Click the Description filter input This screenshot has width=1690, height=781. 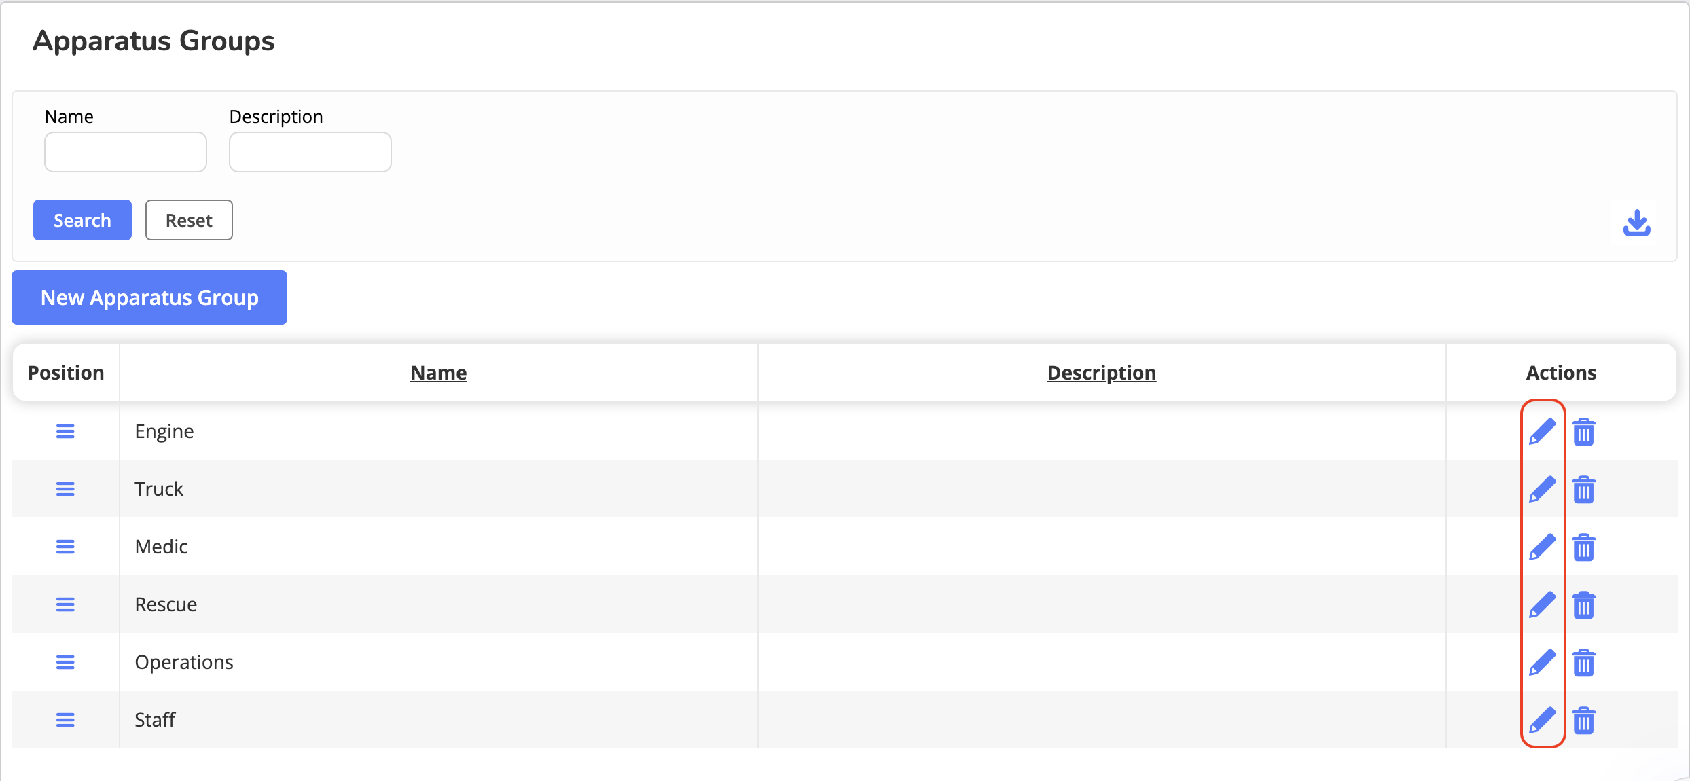tap(310, 152)
